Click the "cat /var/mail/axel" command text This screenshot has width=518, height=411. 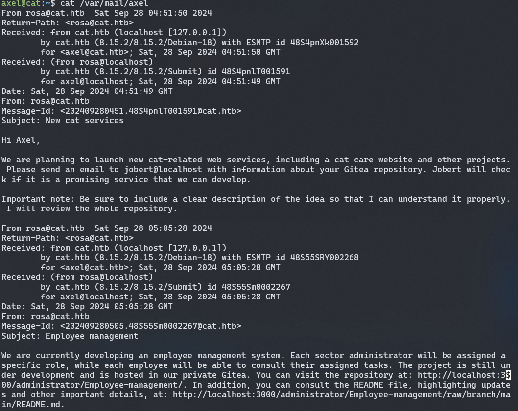(x=104, y=3)
